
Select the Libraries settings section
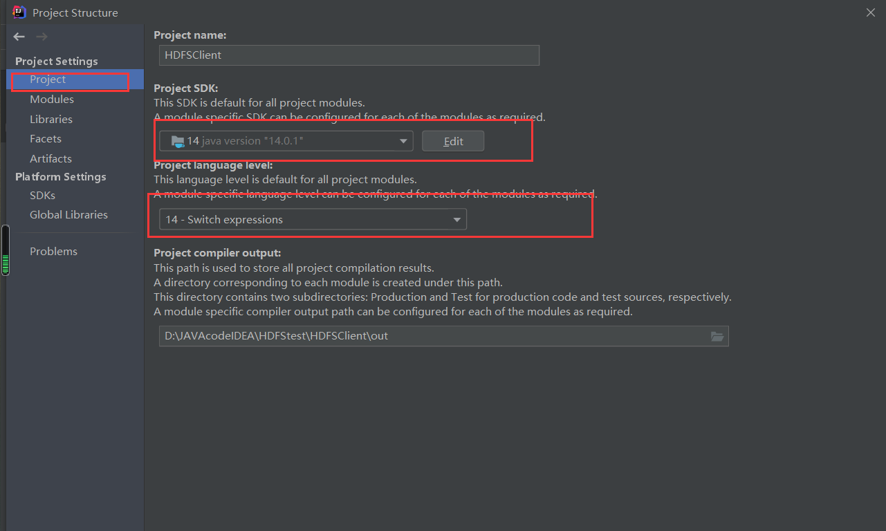pyautogui.click(x=51, y=119)
